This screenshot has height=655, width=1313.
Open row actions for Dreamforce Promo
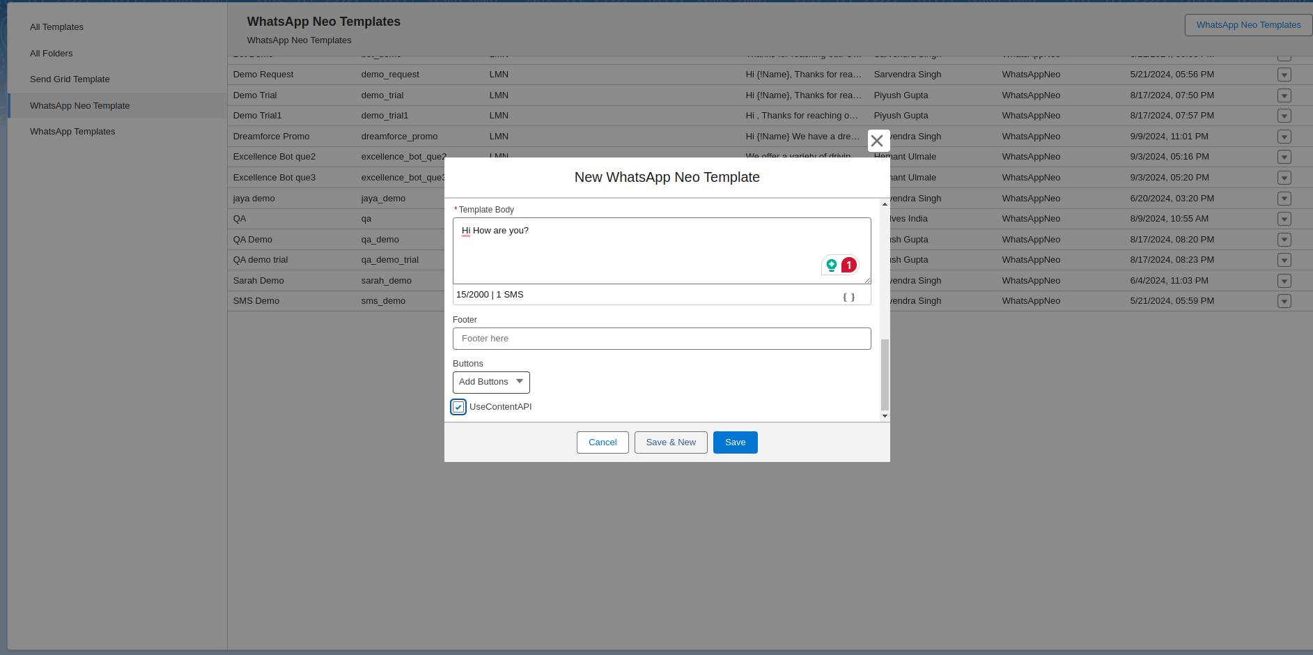1284,137
